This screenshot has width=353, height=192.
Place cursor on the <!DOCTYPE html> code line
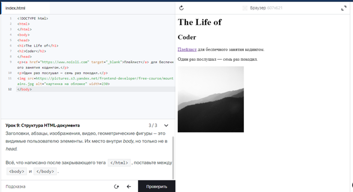click(x=33, y=18)
